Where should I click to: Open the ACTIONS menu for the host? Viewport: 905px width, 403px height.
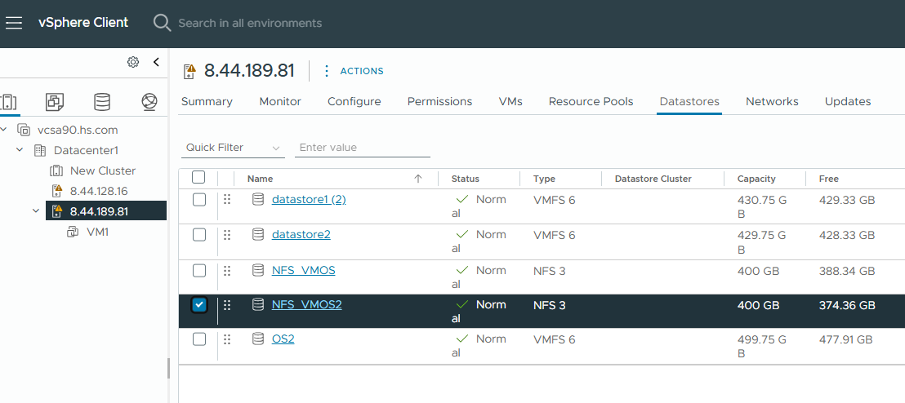click(x=353, y=71)
